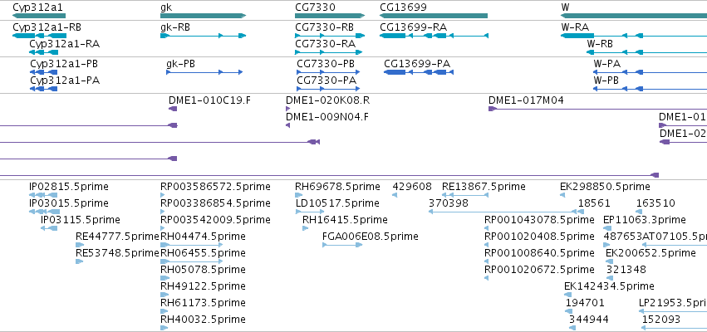The height and width of the screenshot is (332, 707).
Task: Select EST RE13867.5prime
Action: click(465, 194)
